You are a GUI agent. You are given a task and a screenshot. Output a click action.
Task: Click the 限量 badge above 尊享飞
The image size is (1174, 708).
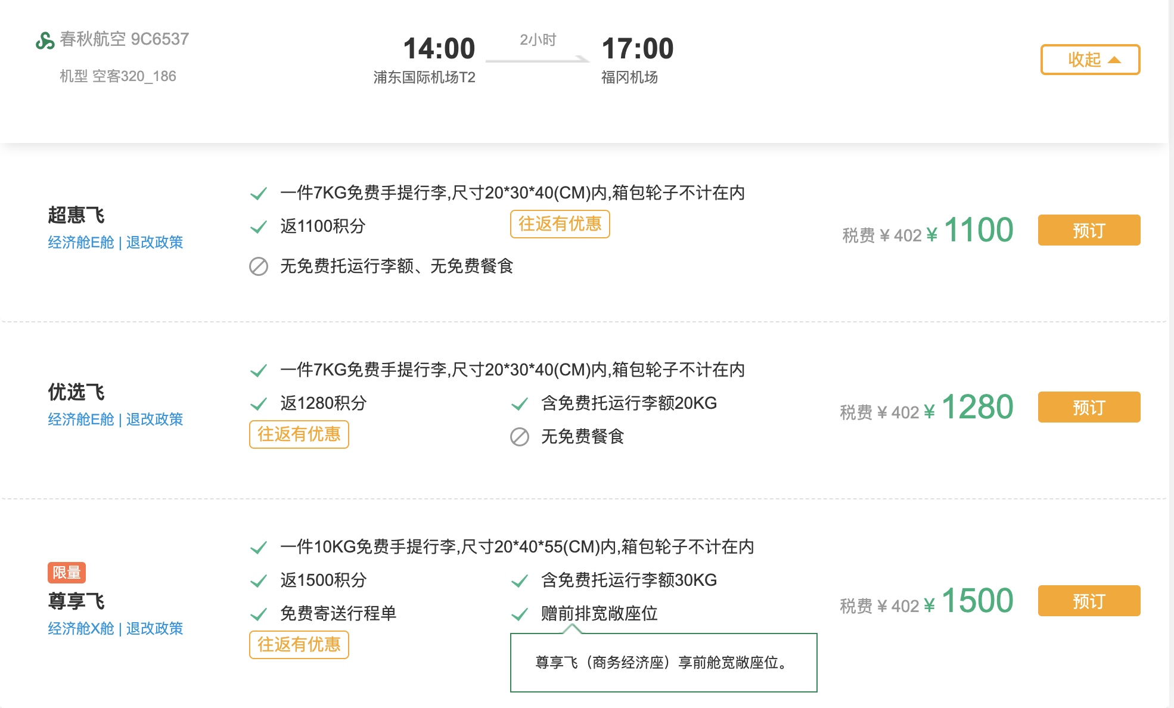pos(67,573)
